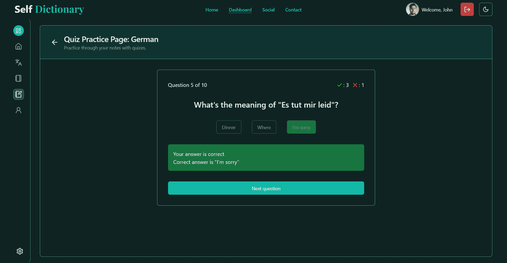Viewport: 507px width, 263px height.
Task: Open the translate icon in sidebar
Action: click(x=18, y=62)
